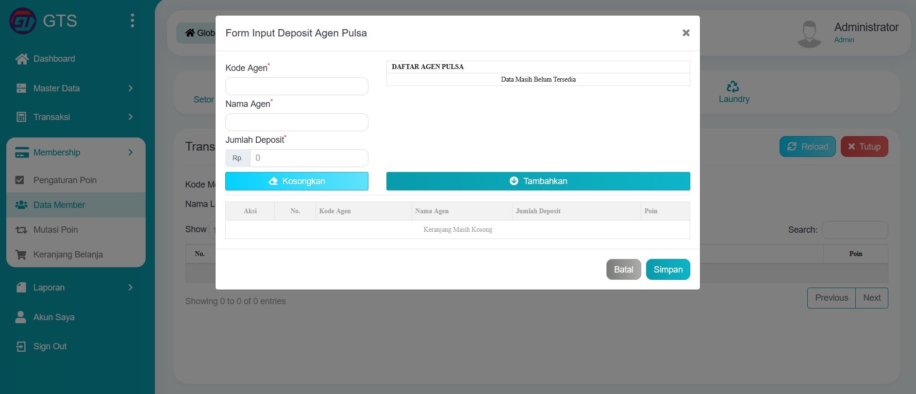Click the Master Data icon
The width and height of the screenshot is (916, 394).
coord(21,88)
